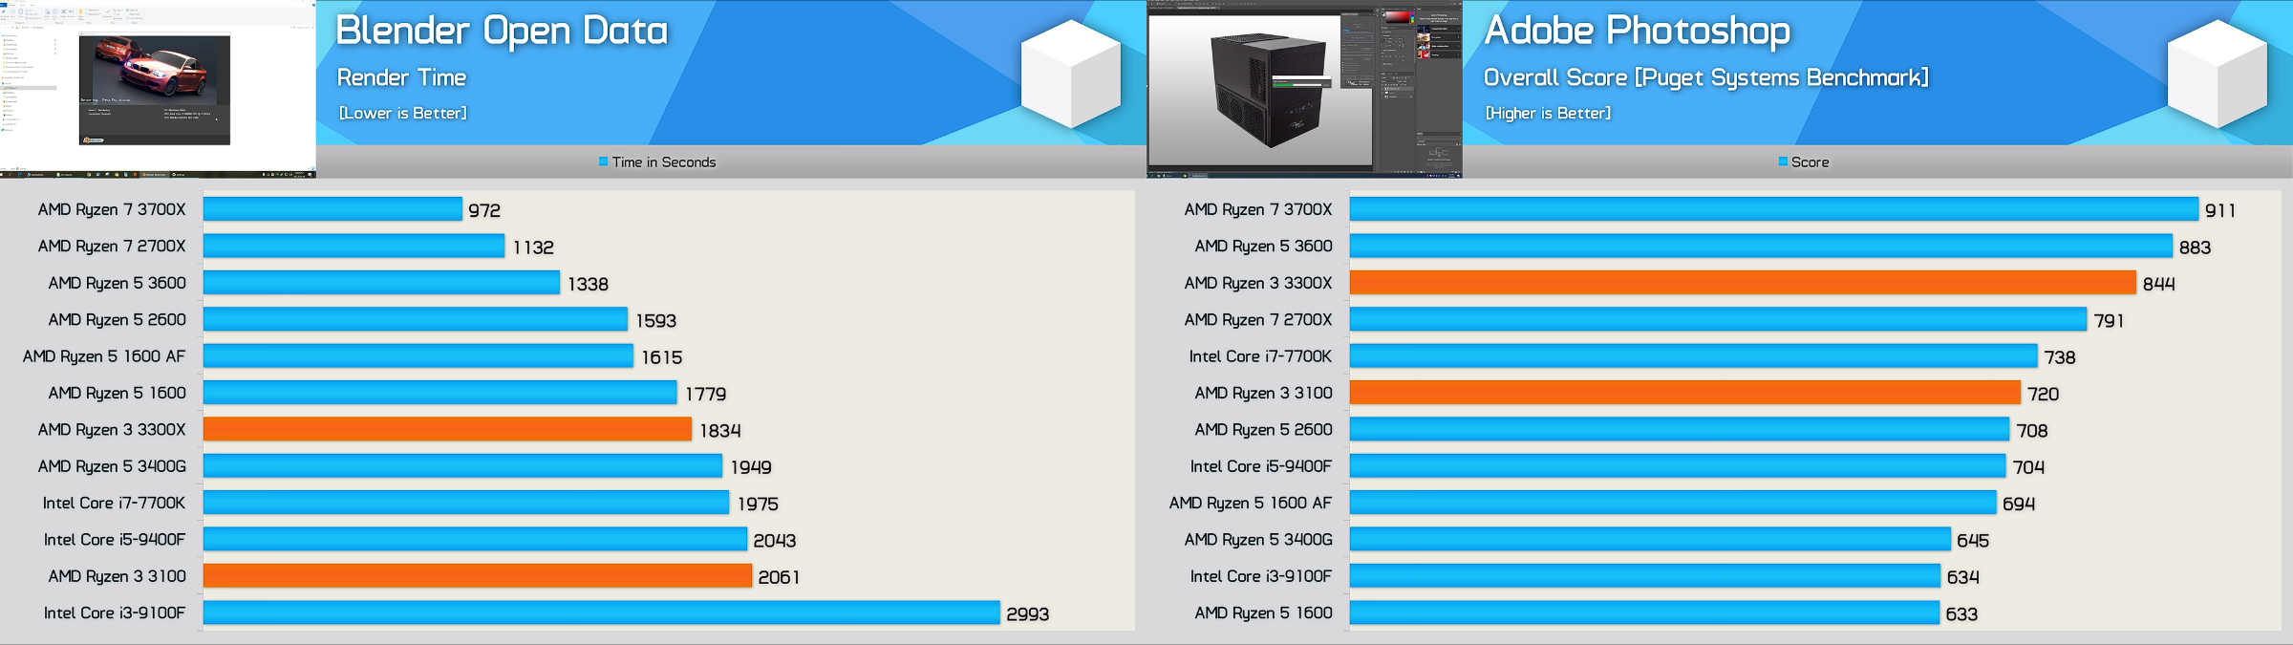Click the 1779 render time value
Viewport: 2293px width, 645px height.
click(706, 394)
